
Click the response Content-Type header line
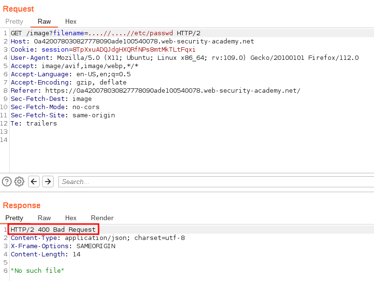[98, 238]
